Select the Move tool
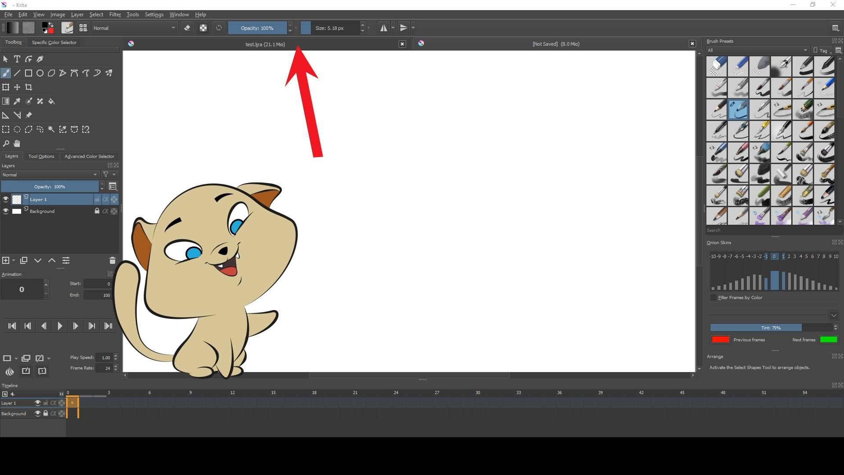Viewport: 844px width, 475px height. pos(17,87)
